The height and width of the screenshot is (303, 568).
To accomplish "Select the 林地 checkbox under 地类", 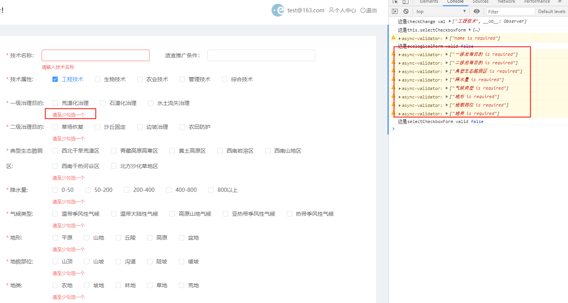I will tap(118, 285).
